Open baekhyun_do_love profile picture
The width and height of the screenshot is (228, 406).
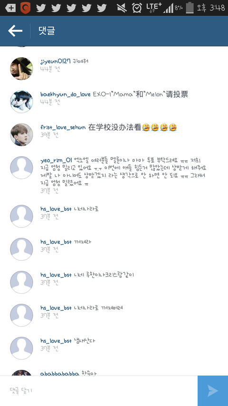(x=21, y=101)
